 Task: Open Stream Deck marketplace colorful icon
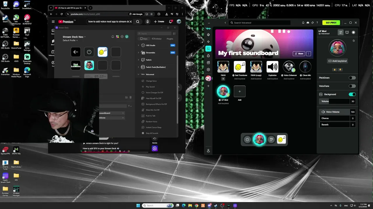tap(117, 37)
